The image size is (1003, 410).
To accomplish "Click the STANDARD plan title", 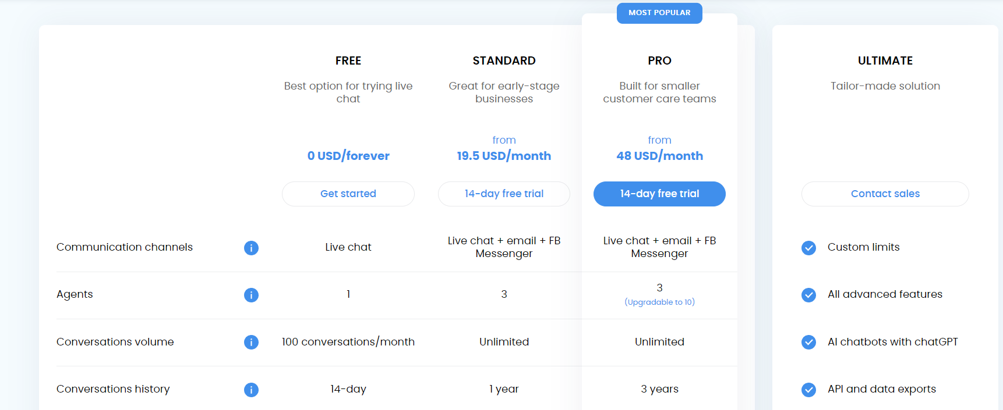I will (504, 60).
